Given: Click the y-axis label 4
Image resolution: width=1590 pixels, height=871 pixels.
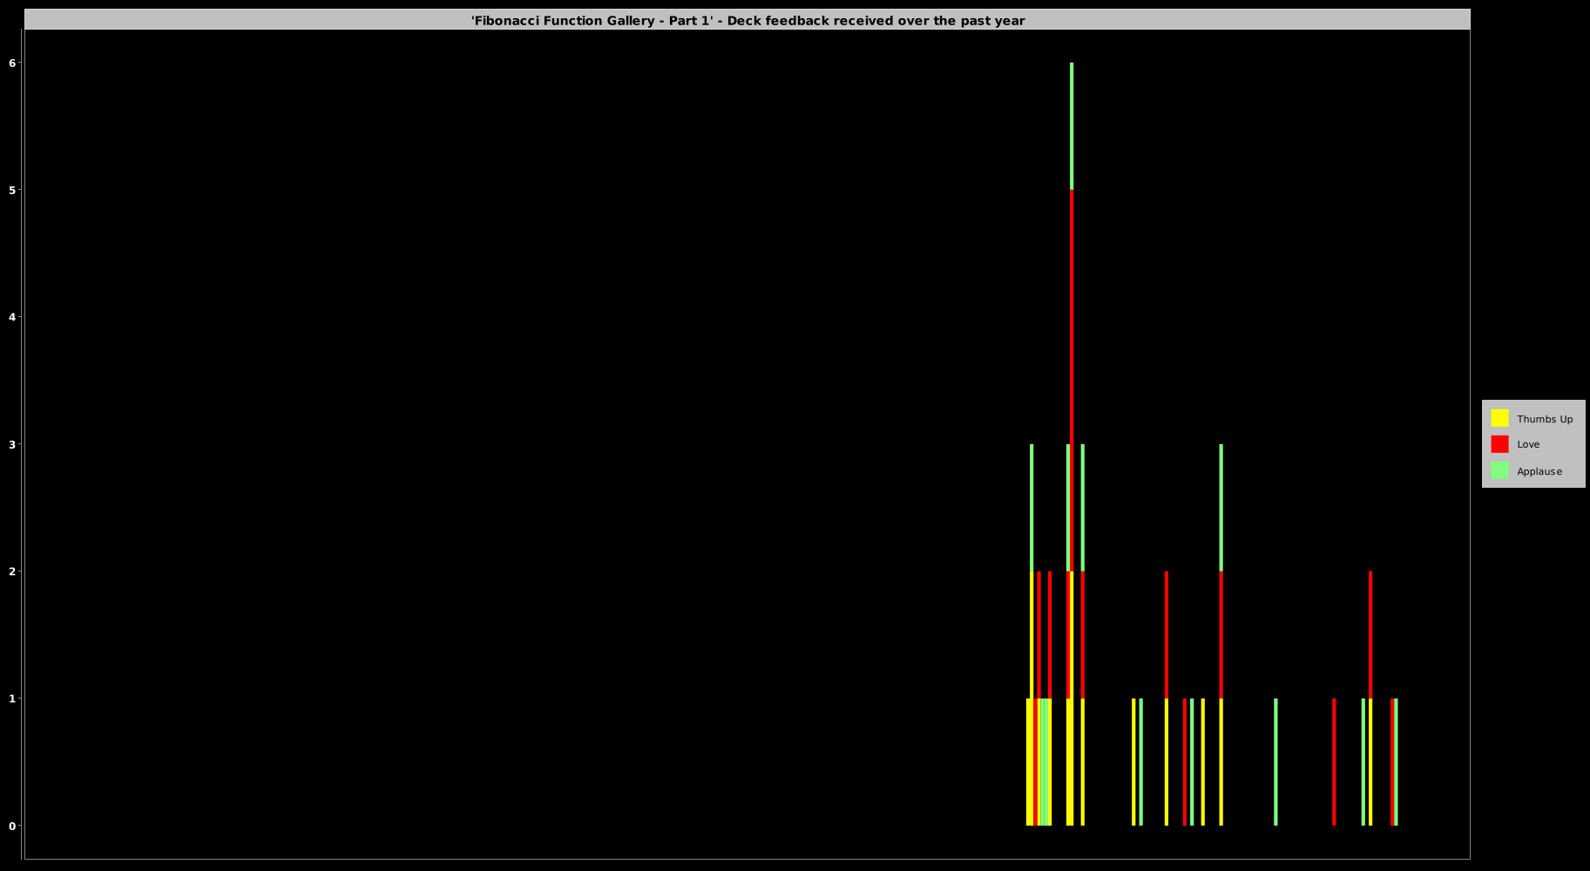Looking at the screenshot, I should coord(13,317).
